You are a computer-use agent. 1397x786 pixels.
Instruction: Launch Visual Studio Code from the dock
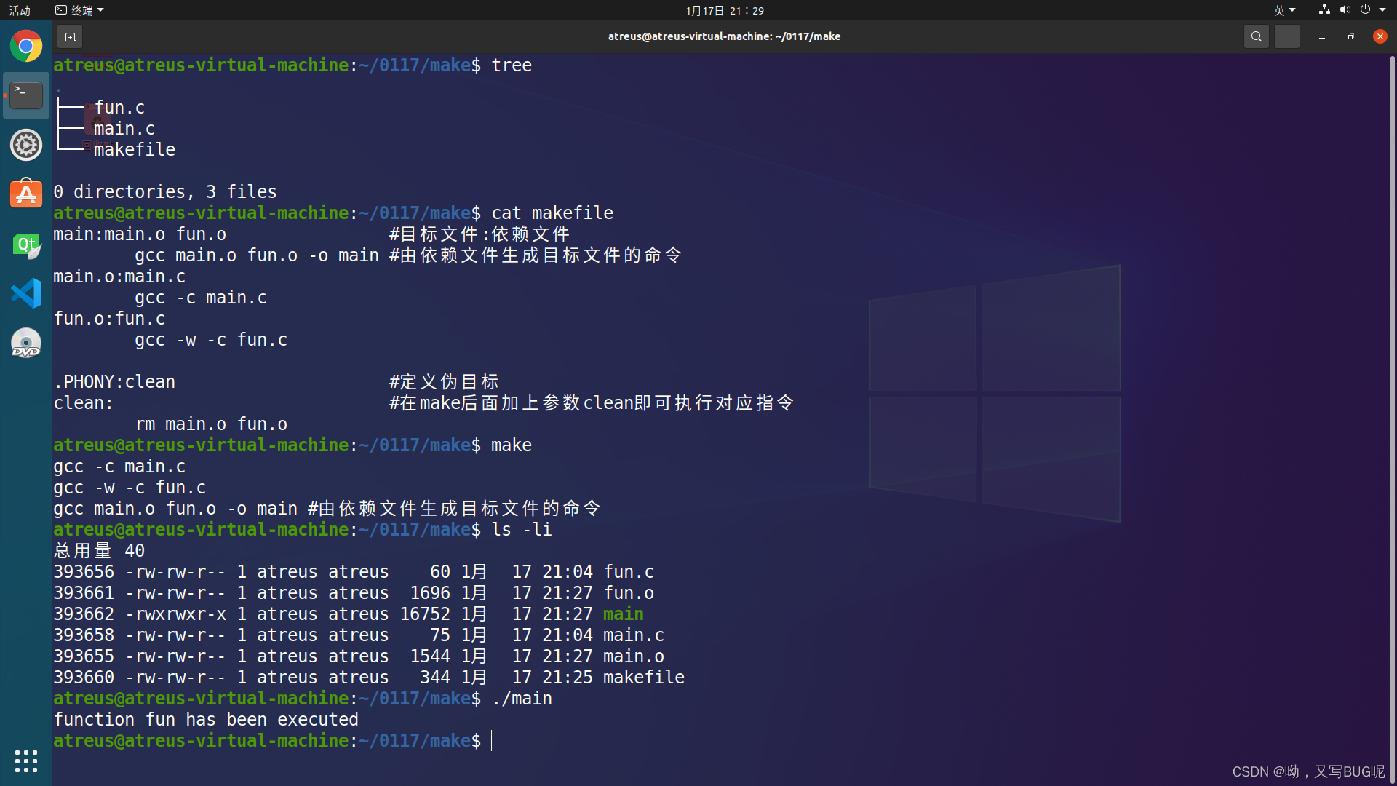coord(26,294)
